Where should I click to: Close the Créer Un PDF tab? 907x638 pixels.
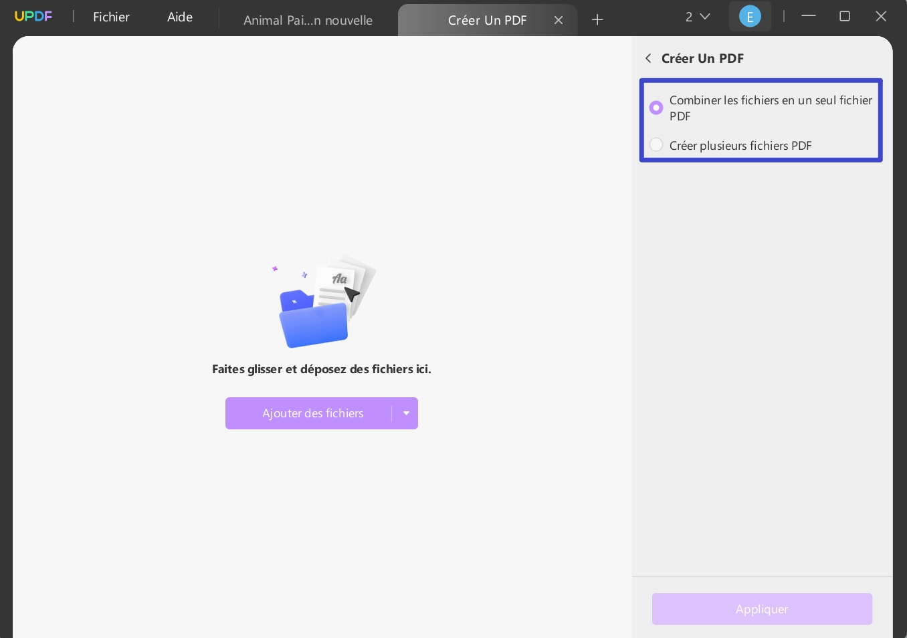[559, 20]
